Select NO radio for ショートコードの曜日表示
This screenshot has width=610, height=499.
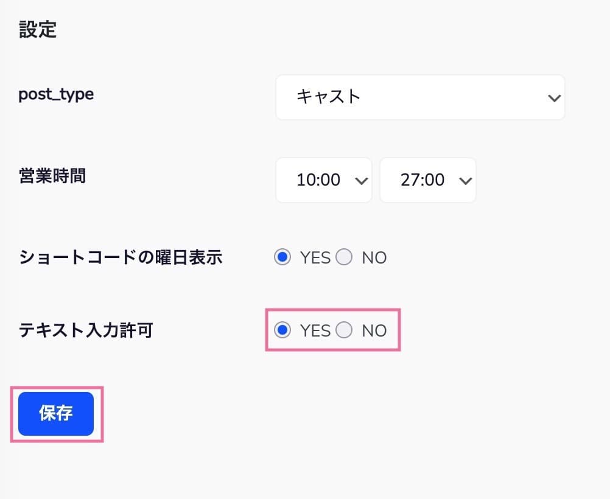[345, 257]
